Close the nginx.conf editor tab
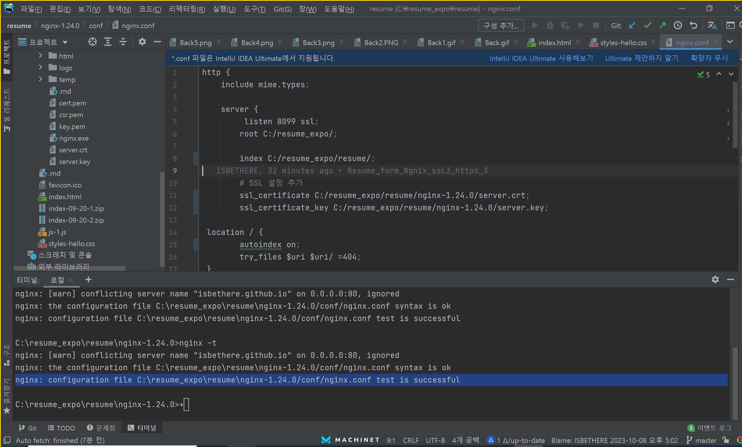The height and width of the screenshot is (447, 742). [x=716, y=42]
